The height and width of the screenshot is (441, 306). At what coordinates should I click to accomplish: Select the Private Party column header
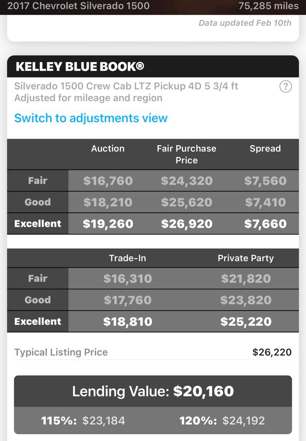[246, 258]
